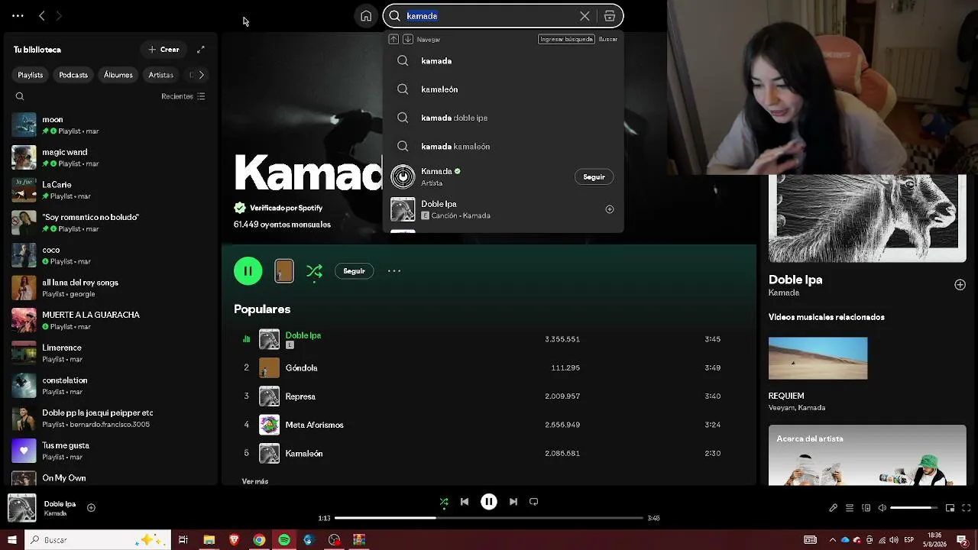Seek on the song progress bar
978x550 pixels.
489,518
